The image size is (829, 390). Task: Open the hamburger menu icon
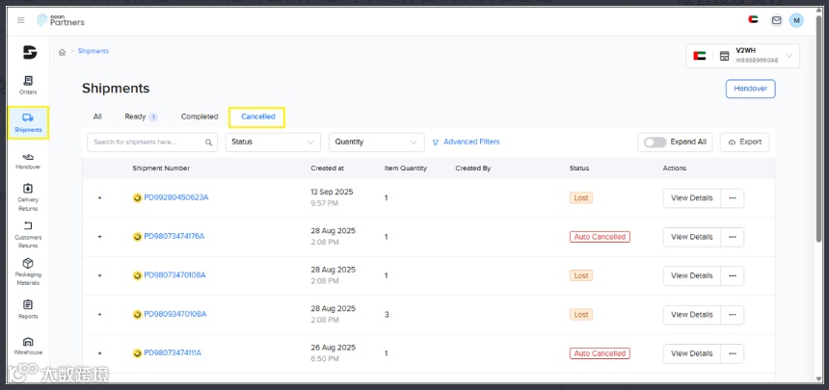click(21, 20)
